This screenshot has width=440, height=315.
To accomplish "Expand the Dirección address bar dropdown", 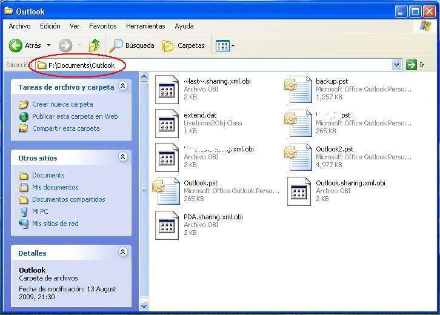I will click(396, 65).
